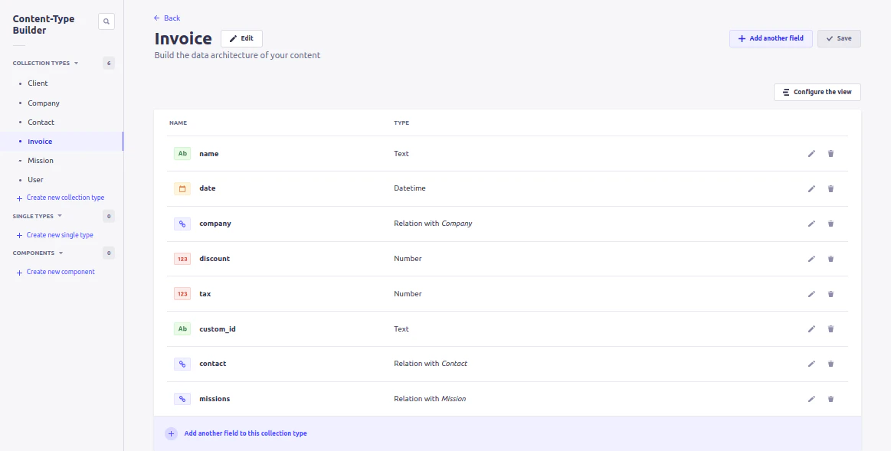The image size is (891, 451).
Task: Click Add another field to this collection type
Action: (245, 433)
